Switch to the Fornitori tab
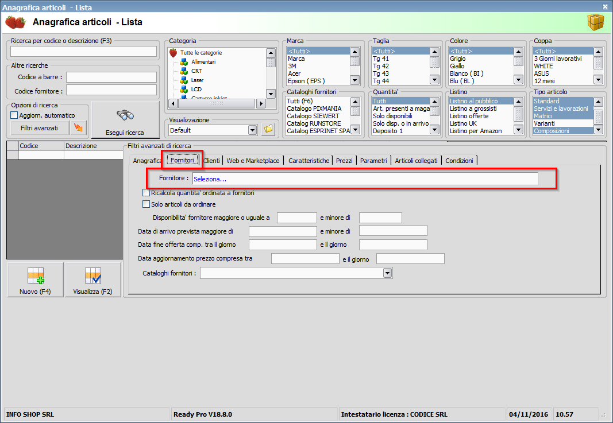Viewport: 613px width, 423px height. pos(182,160)
